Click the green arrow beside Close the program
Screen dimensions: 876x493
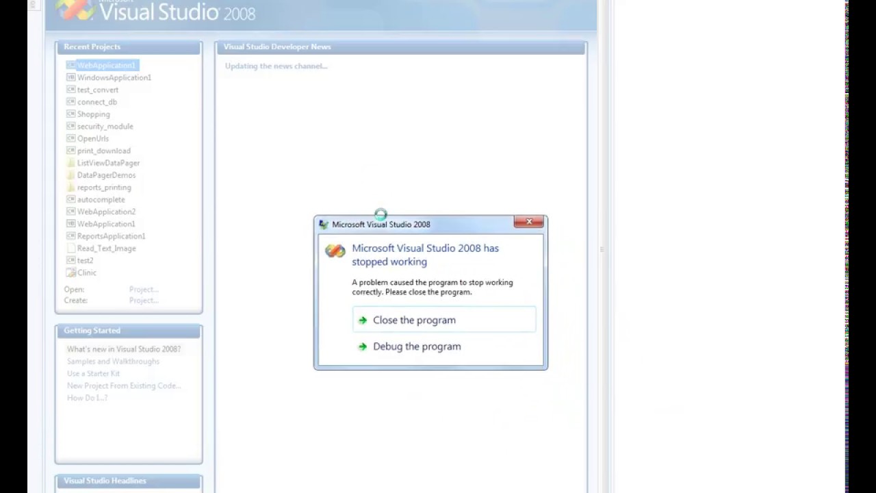click(363, 320)
